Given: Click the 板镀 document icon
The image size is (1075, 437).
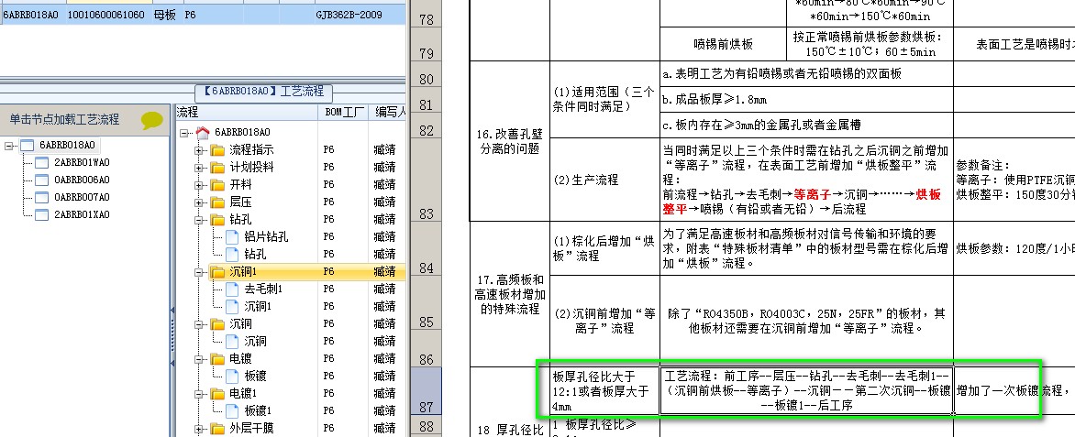Looking at the screenshot, I should tap(232, 376).
